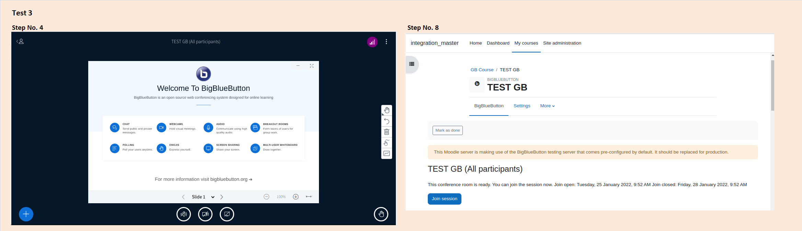Advance to the next slide
Viewport: 802px width, 231px height.
(x=222, y=197)
